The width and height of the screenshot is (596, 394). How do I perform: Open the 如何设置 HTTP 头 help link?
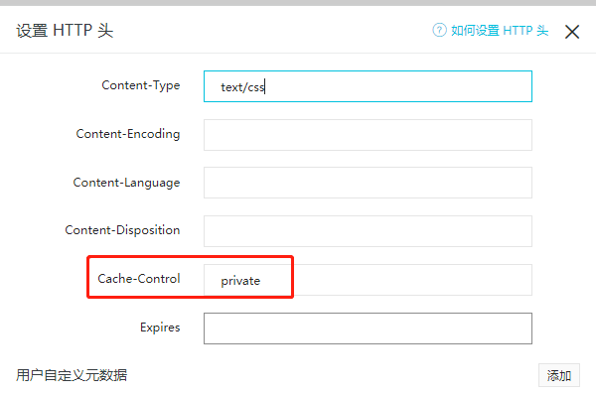[500, 31]
